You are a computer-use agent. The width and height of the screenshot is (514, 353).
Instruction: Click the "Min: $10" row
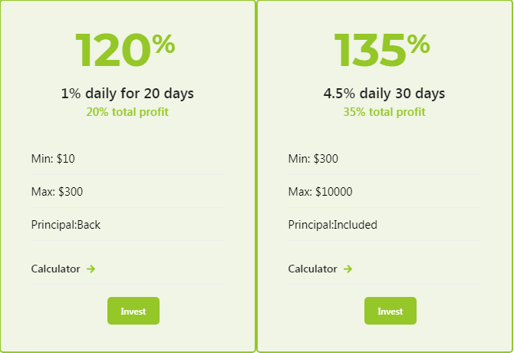click(127, 159)
